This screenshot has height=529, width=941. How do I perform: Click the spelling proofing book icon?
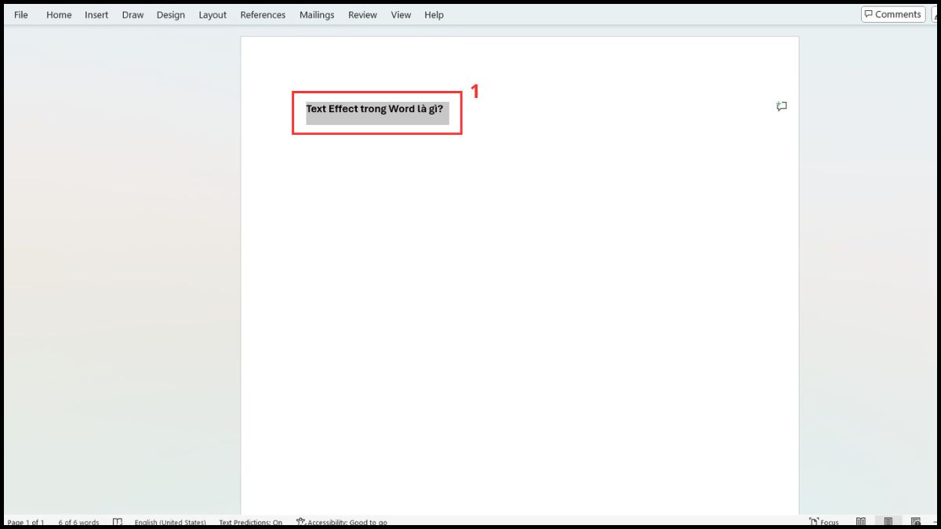(x=118, y=523)
